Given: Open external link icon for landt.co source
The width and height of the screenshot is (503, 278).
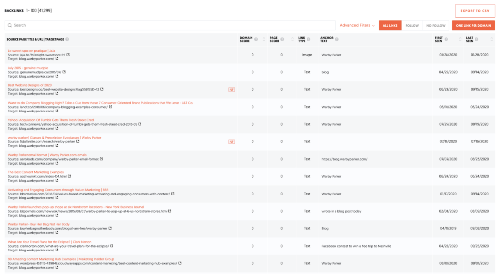Looking at the screenshot, I should click(111, 107).
